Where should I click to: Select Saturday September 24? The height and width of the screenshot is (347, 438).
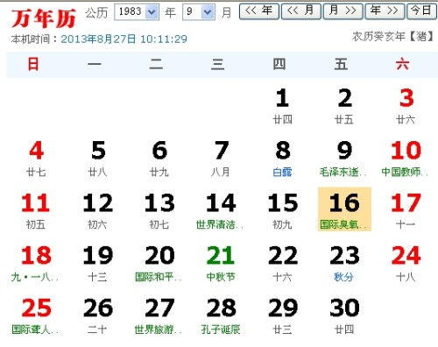(406, 263)
